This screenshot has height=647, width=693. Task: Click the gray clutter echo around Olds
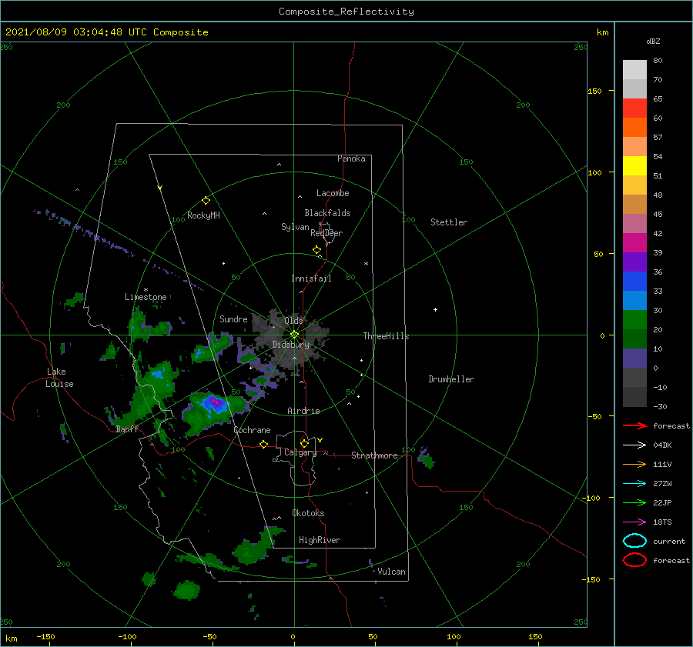click(x=292, y=338)
